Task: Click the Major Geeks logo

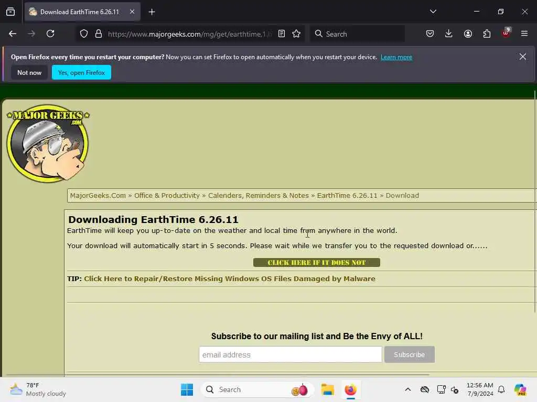Action: pyautogui.click(x=48, y=143)
